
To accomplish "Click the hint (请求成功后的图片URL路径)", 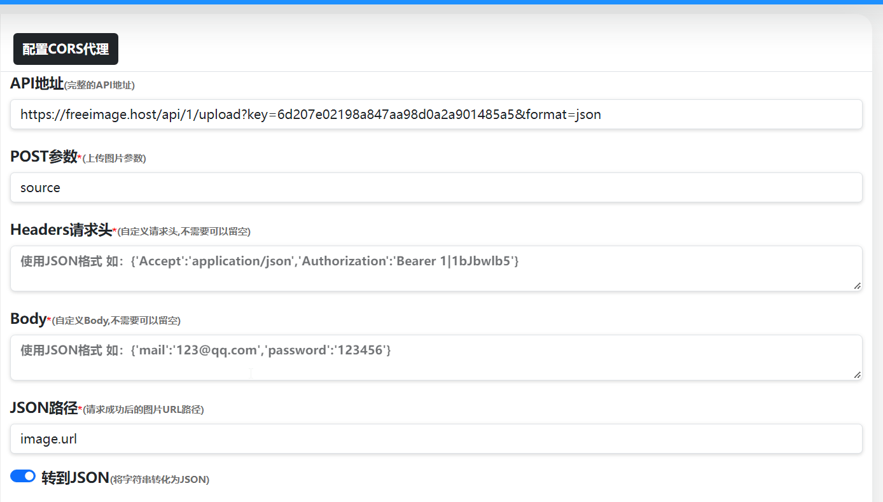I will pyautogui.click(x=143, y=410).
